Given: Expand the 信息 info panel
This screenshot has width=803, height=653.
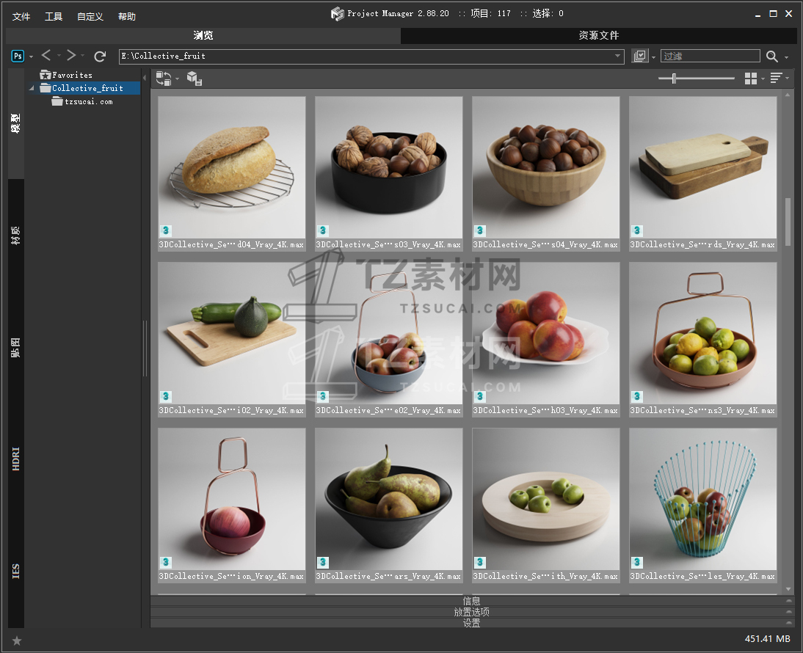Looking at the screenshot, I should click(x=471, y=601).
